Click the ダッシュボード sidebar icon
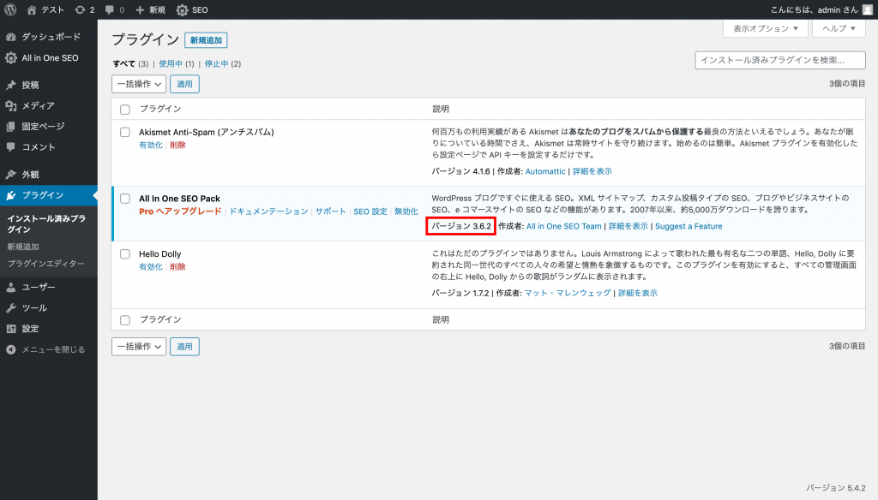The image size is (878, 500). 10,37
